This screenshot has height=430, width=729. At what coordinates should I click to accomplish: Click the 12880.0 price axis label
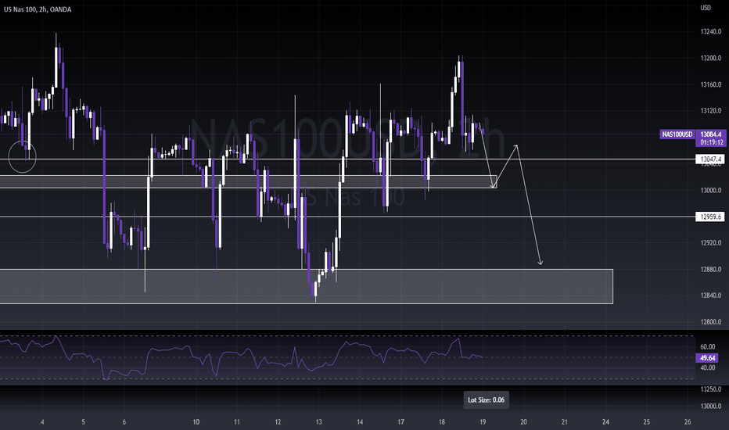711,269
